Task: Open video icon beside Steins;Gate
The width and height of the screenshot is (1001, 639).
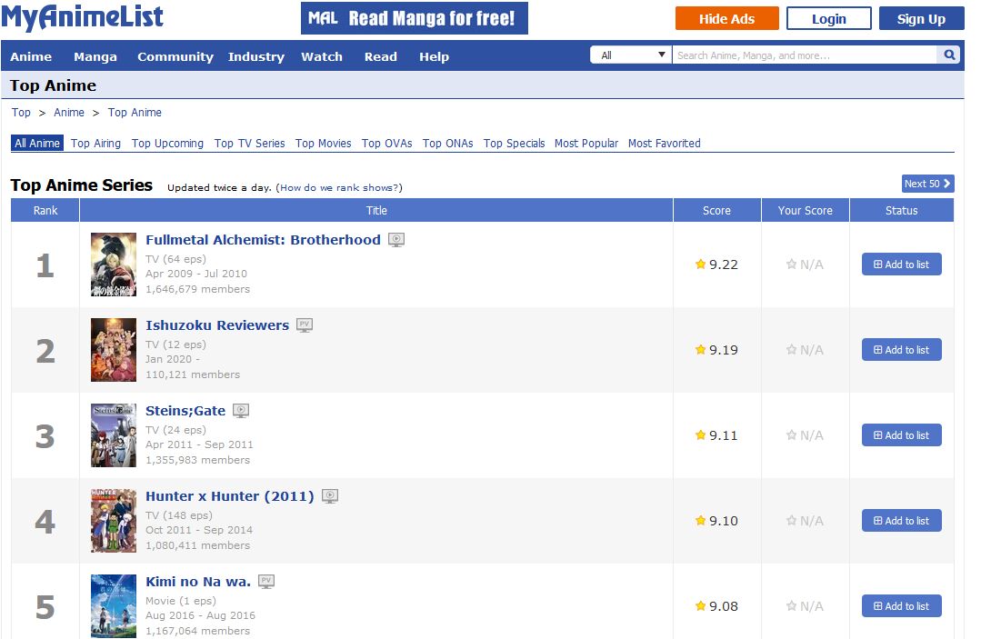Action: coord(241,411)
